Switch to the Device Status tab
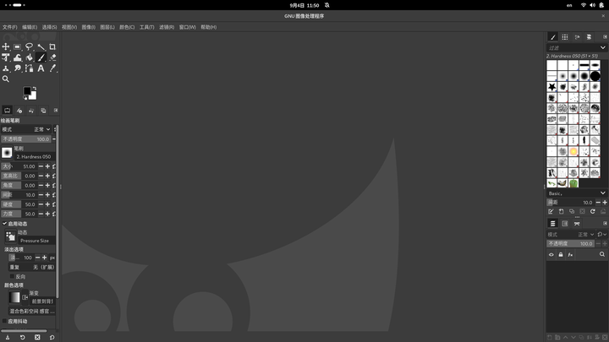 (19, 111)
